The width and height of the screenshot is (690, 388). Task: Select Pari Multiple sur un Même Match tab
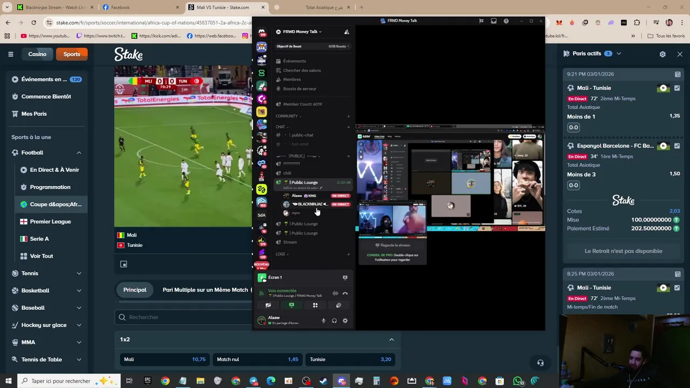coord(205,290)
